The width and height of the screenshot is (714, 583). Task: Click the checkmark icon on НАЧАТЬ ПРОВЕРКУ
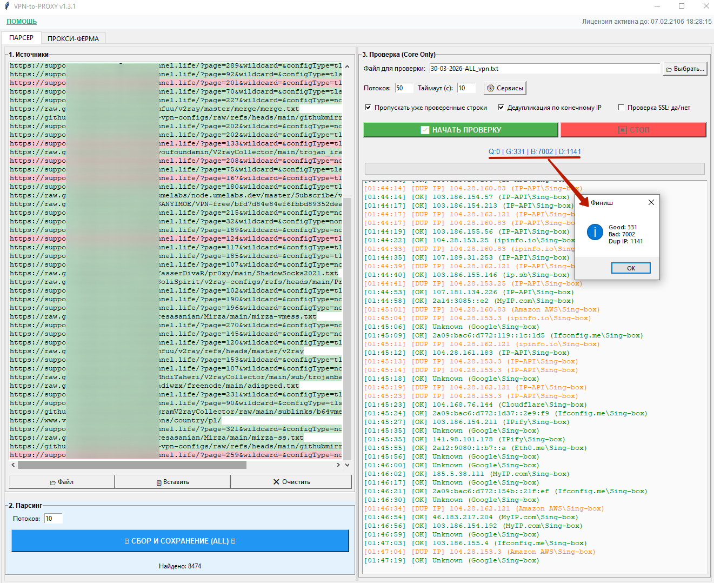coord(425,130)
